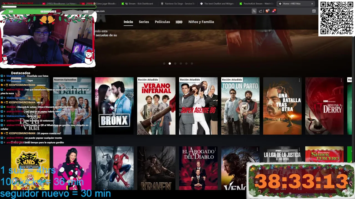This screenshot has height=199, width=355.
Task: Switch to The best ChatBot and Widgets tab
Action: point(217,4)
